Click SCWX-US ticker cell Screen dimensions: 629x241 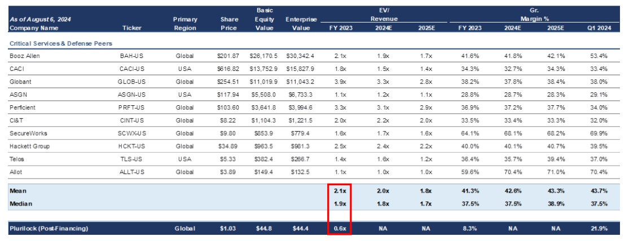coord(131,133)
